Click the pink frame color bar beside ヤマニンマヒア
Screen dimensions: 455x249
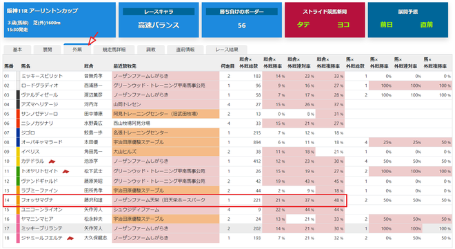coord(19,219)
